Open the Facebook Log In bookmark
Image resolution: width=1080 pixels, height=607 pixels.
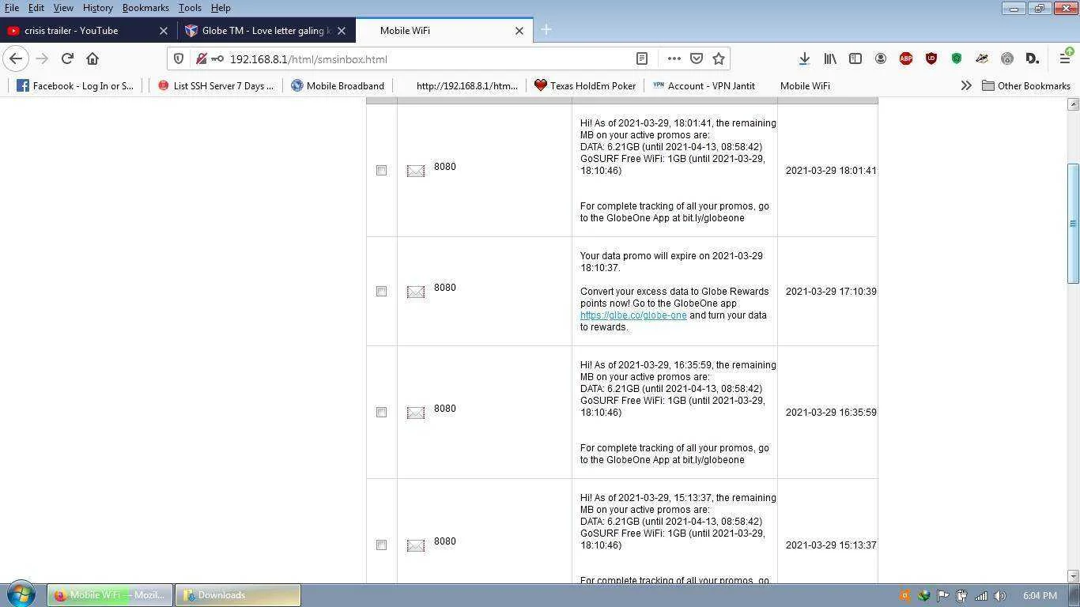pos(75,85)
